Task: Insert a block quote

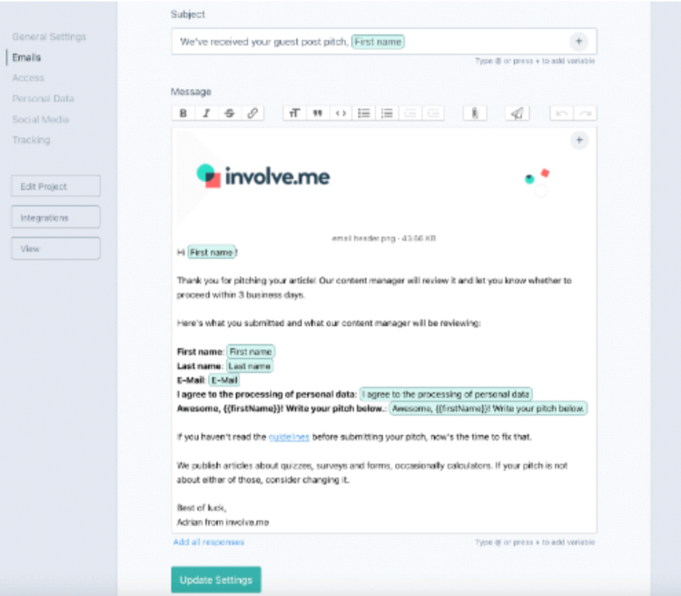Action: [x=318, y=114]
